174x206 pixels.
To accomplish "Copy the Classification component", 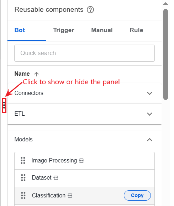I will (x=137, y=195).
